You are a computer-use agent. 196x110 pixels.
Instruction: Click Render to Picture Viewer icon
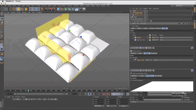[50, 9]
